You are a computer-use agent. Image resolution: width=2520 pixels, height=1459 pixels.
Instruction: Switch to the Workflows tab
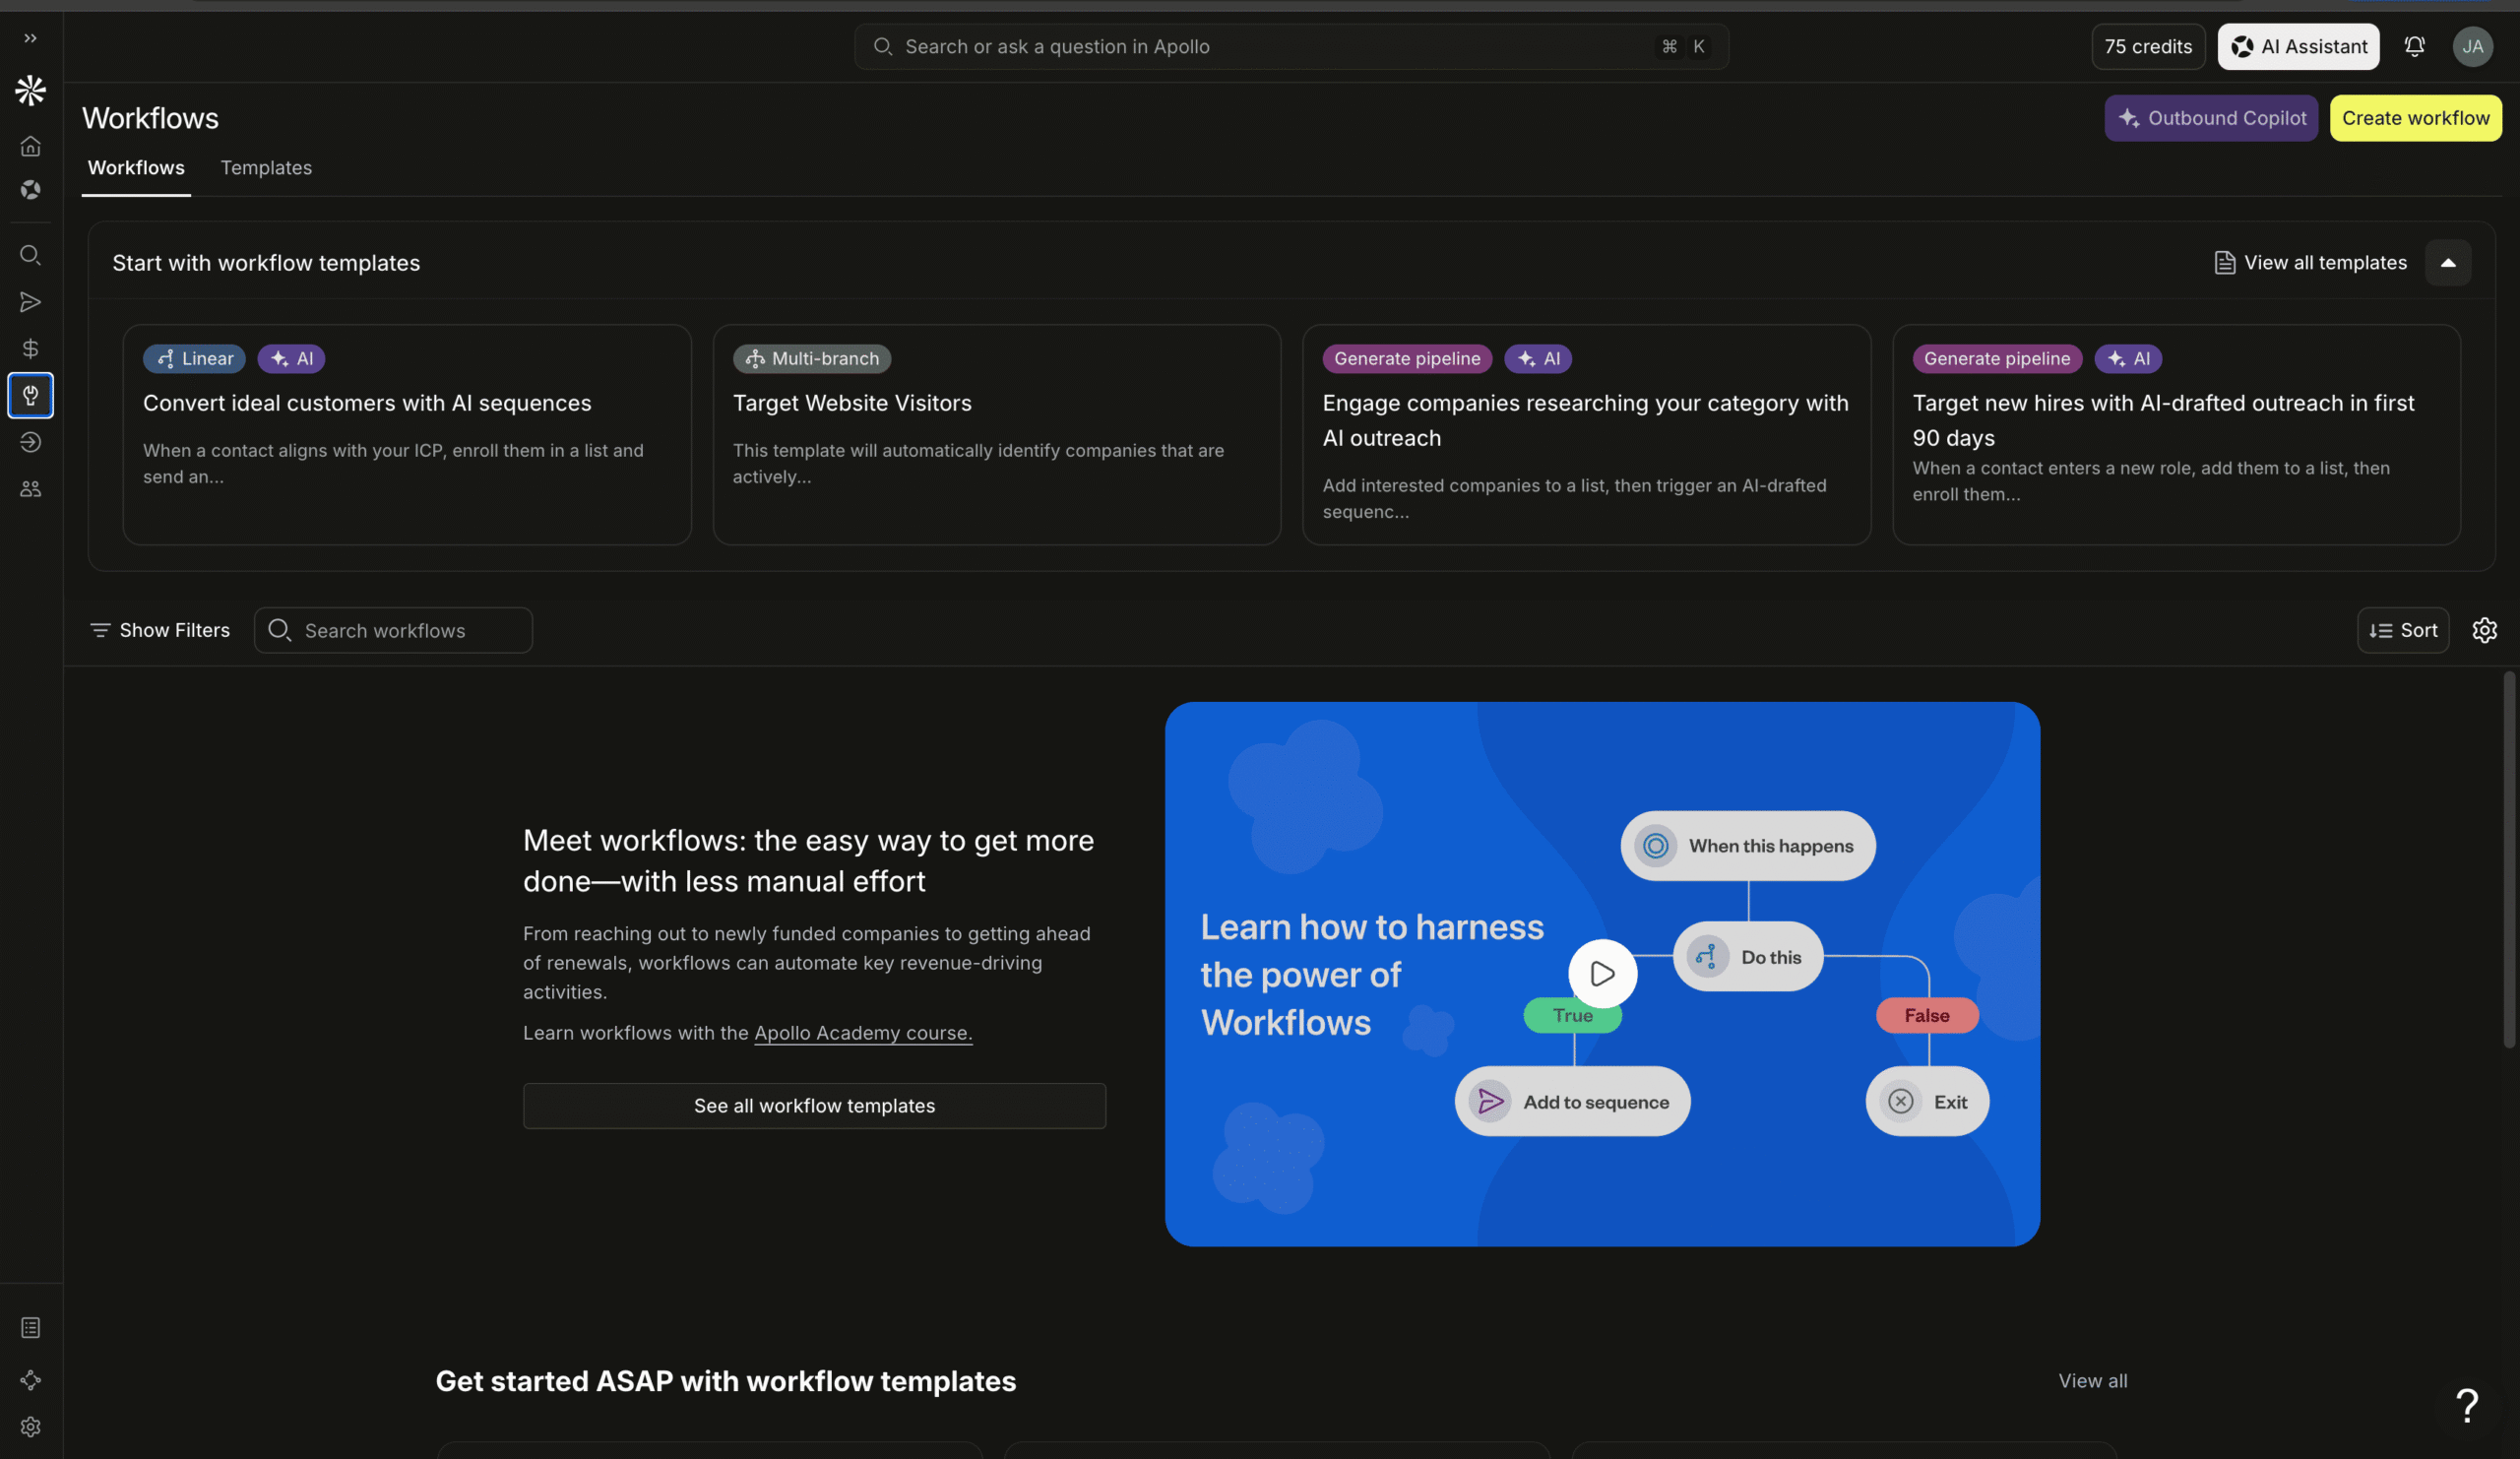(136, 168)
